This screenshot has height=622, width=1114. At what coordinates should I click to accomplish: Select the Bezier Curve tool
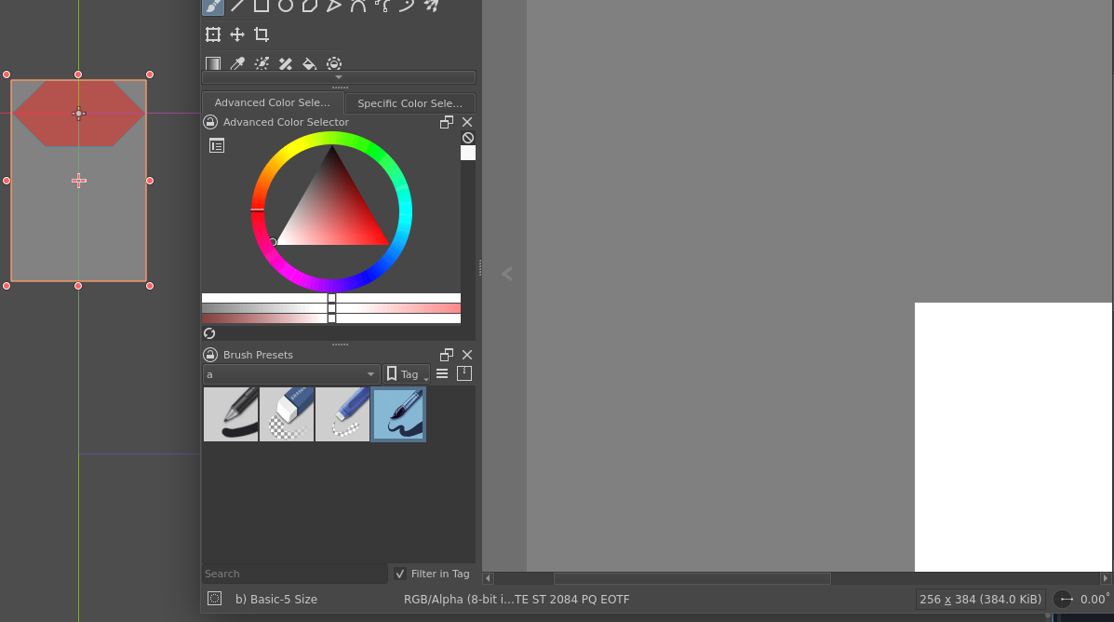point(358,6)
